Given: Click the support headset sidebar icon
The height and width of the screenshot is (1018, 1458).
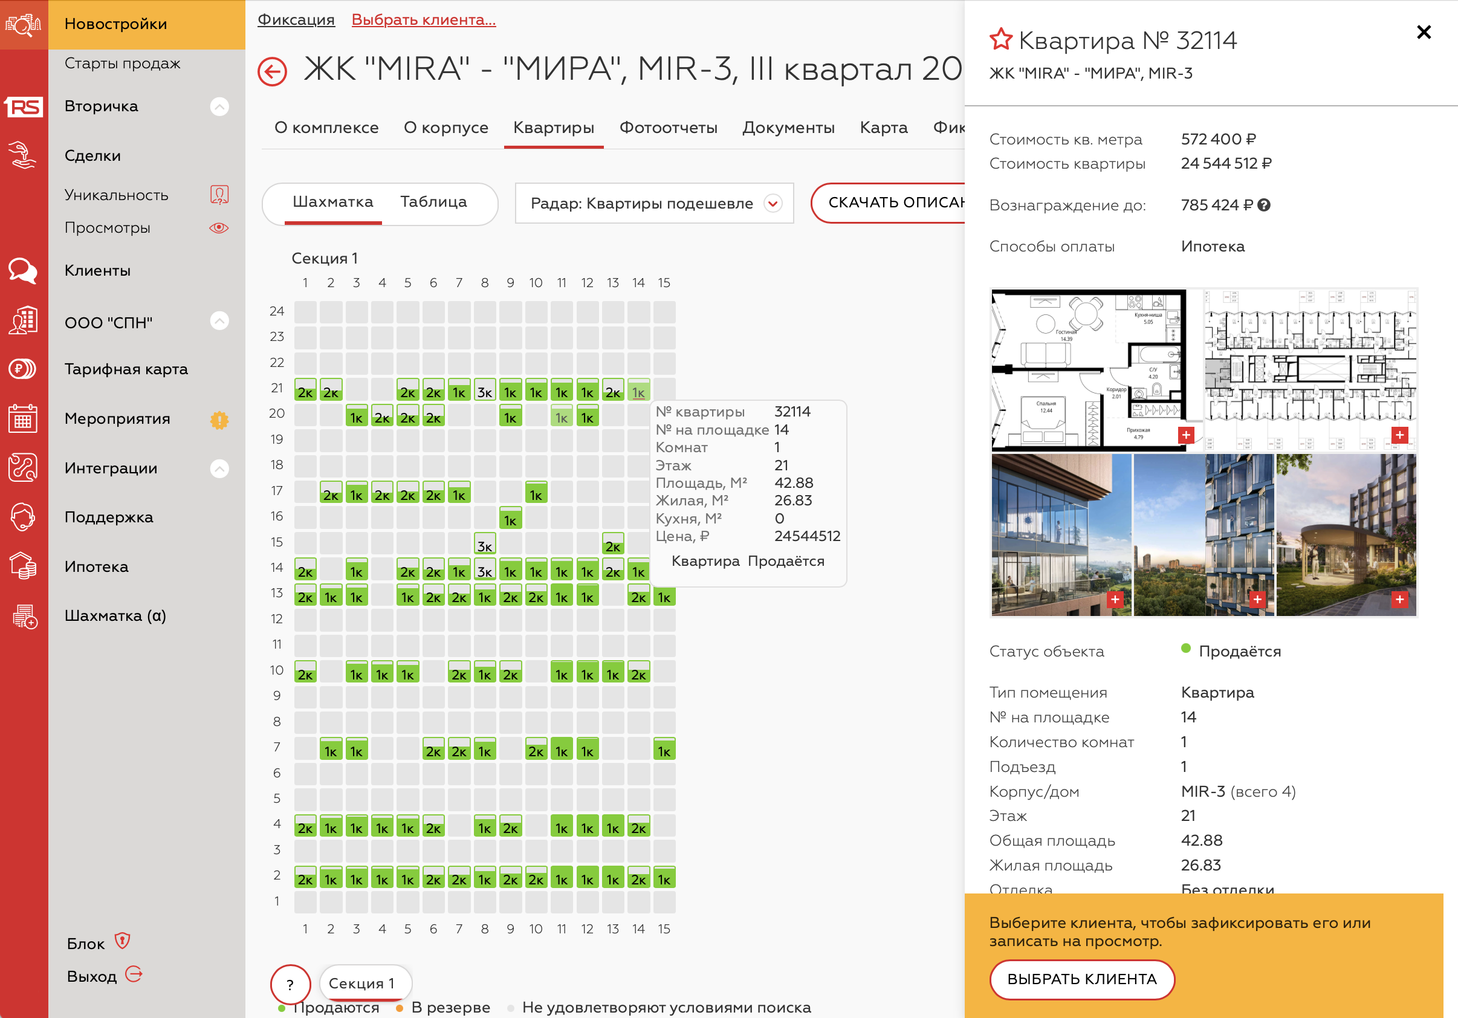Looking at the screenshot, I should [x=24, y=517].
